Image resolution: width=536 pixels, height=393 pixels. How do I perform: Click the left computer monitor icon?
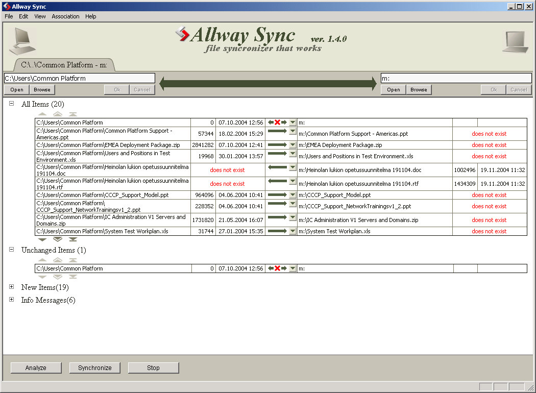point(22,41)
